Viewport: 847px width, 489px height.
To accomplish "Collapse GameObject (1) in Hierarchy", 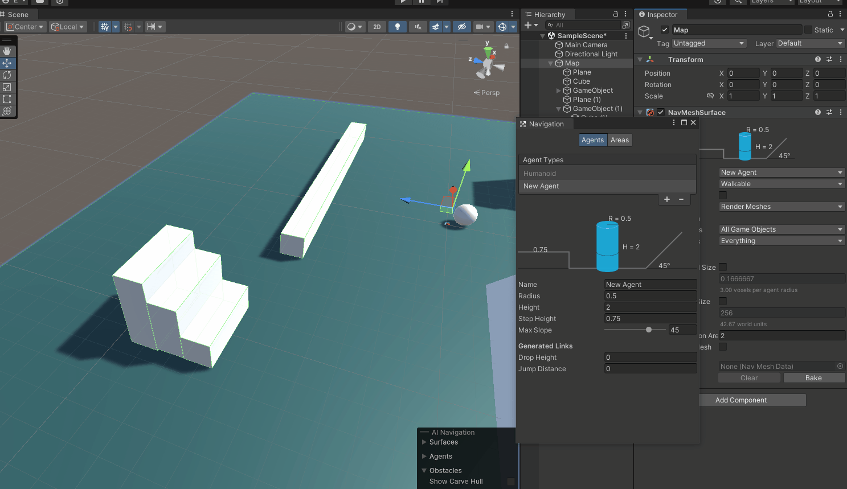I will 558,109.
